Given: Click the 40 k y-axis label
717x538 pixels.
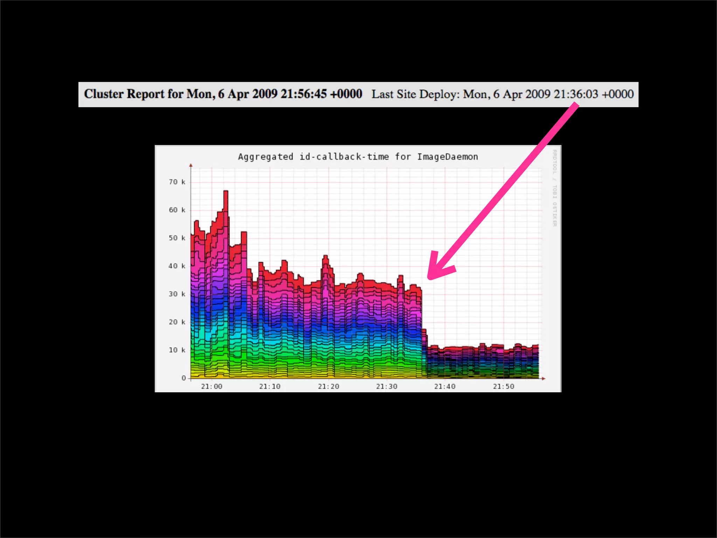Looking at the screenshot, I should point(177,266).
